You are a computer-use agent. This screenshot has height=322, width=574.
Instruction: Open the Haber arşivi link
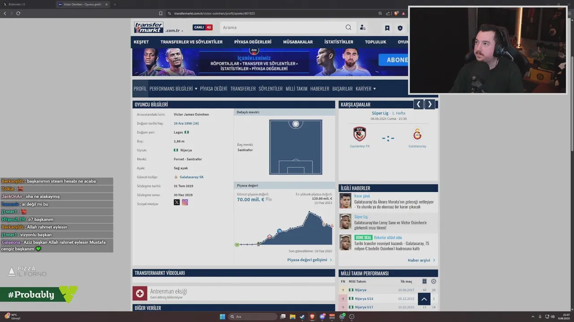421,260
